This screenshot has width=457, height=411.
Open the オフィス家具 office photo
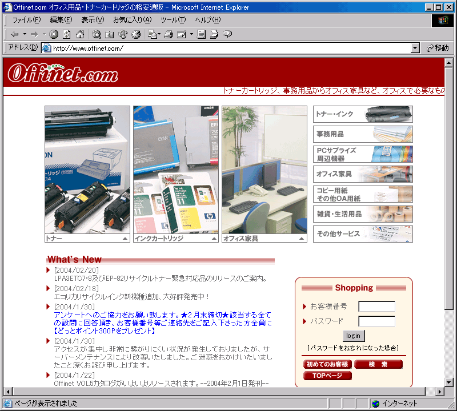click(264, 170)
